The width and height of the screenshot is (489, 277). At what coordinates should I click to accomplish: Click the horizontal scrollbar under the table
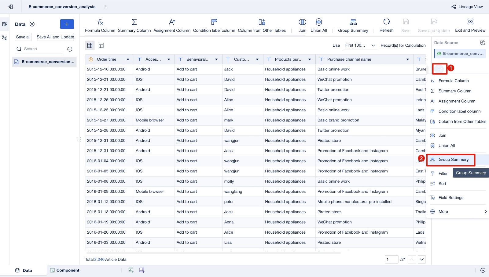pos(214,253)
